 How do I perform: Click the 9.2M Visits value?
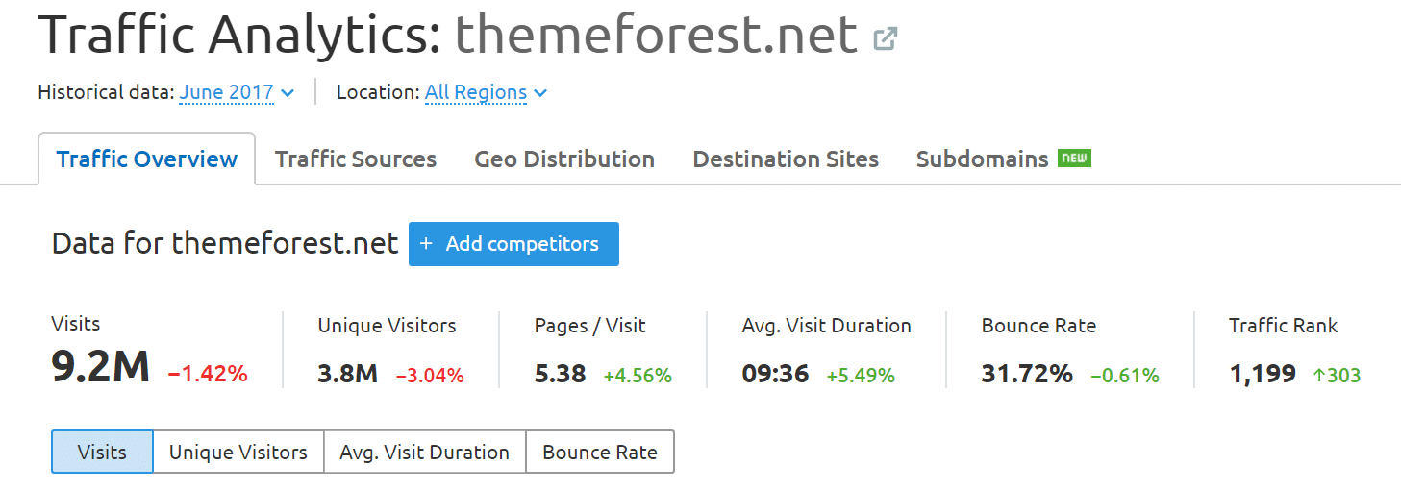point(101,368)
